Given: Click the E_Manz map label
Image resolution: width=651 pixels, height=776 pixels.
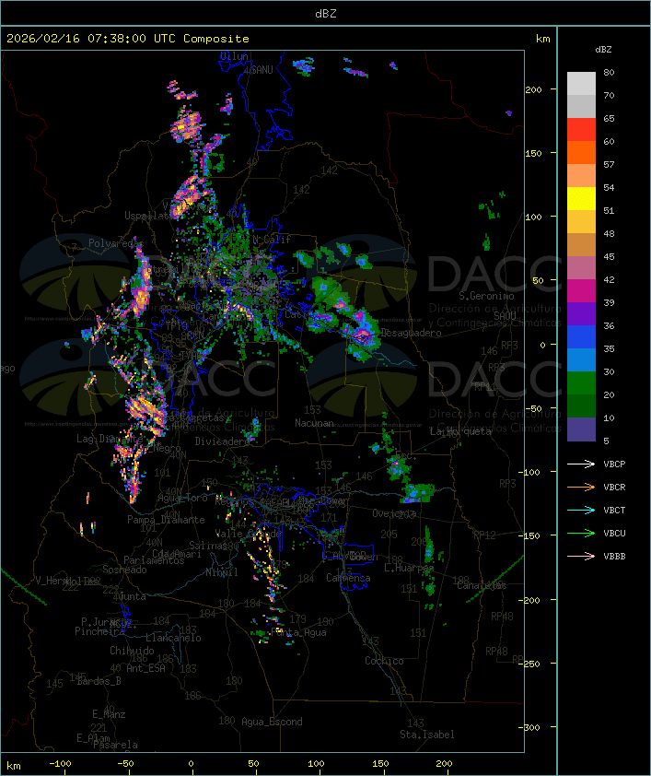Looking at the screenshot, I should [x=109, y=714].
